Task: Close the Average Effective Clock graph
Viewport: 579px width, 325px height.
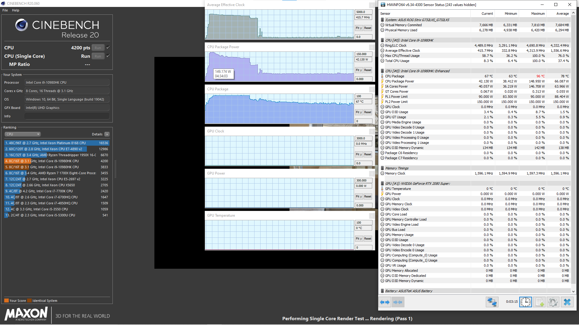Action: pos(372,5)
